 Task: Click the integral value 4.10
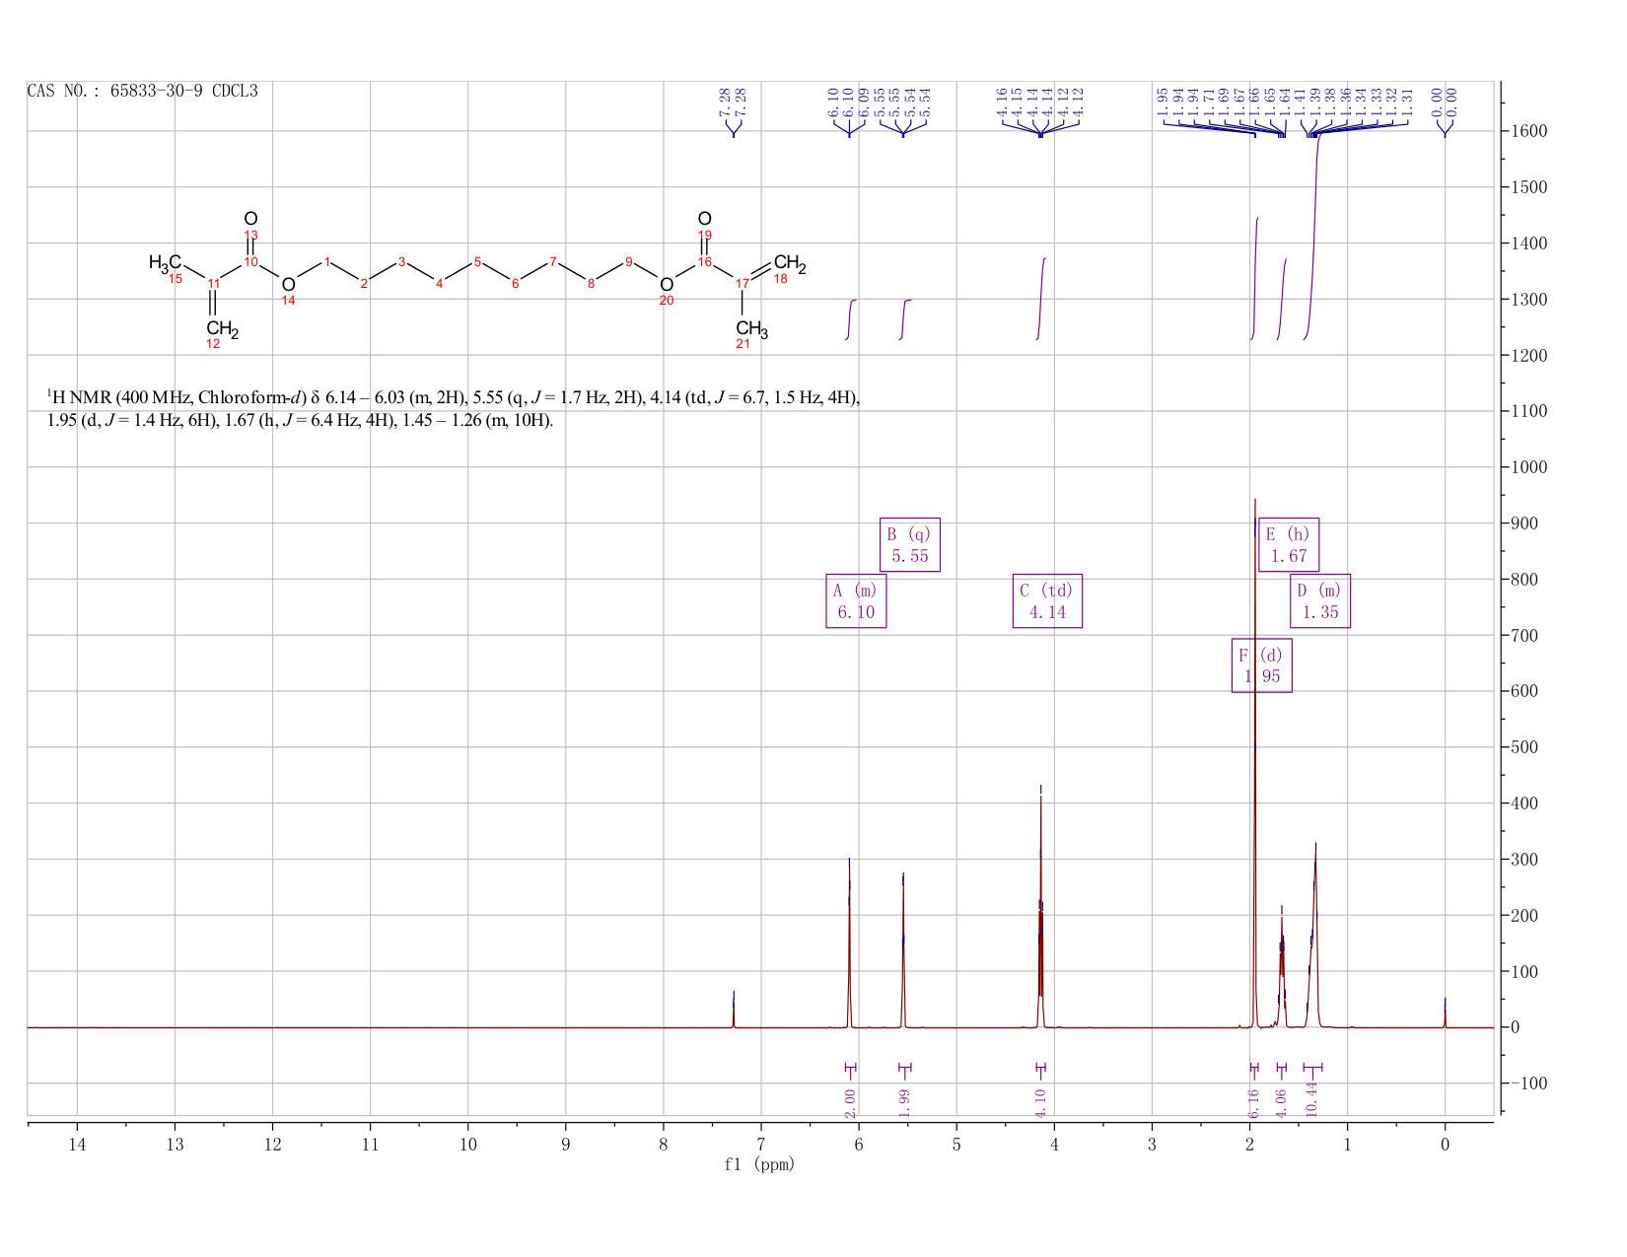coord(1040,1103)
